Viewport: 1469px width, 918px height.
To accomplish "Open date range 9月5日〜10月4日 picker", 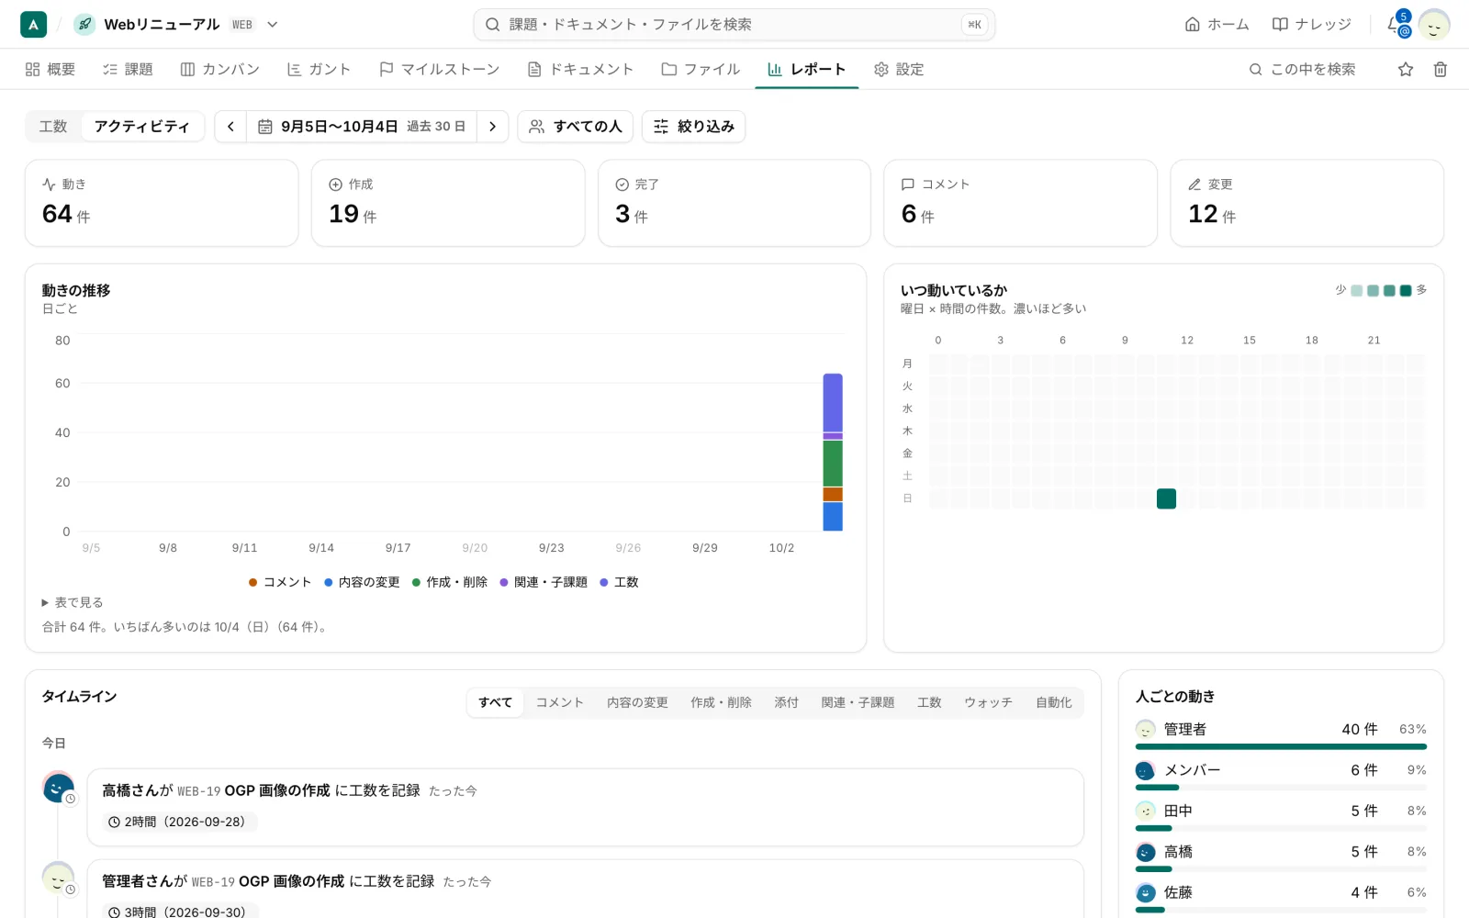I will pyautogui.click(x=362, y=127).
